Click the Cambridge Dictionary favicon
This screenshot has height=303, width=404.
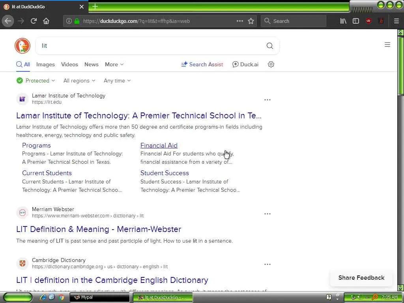22,263
